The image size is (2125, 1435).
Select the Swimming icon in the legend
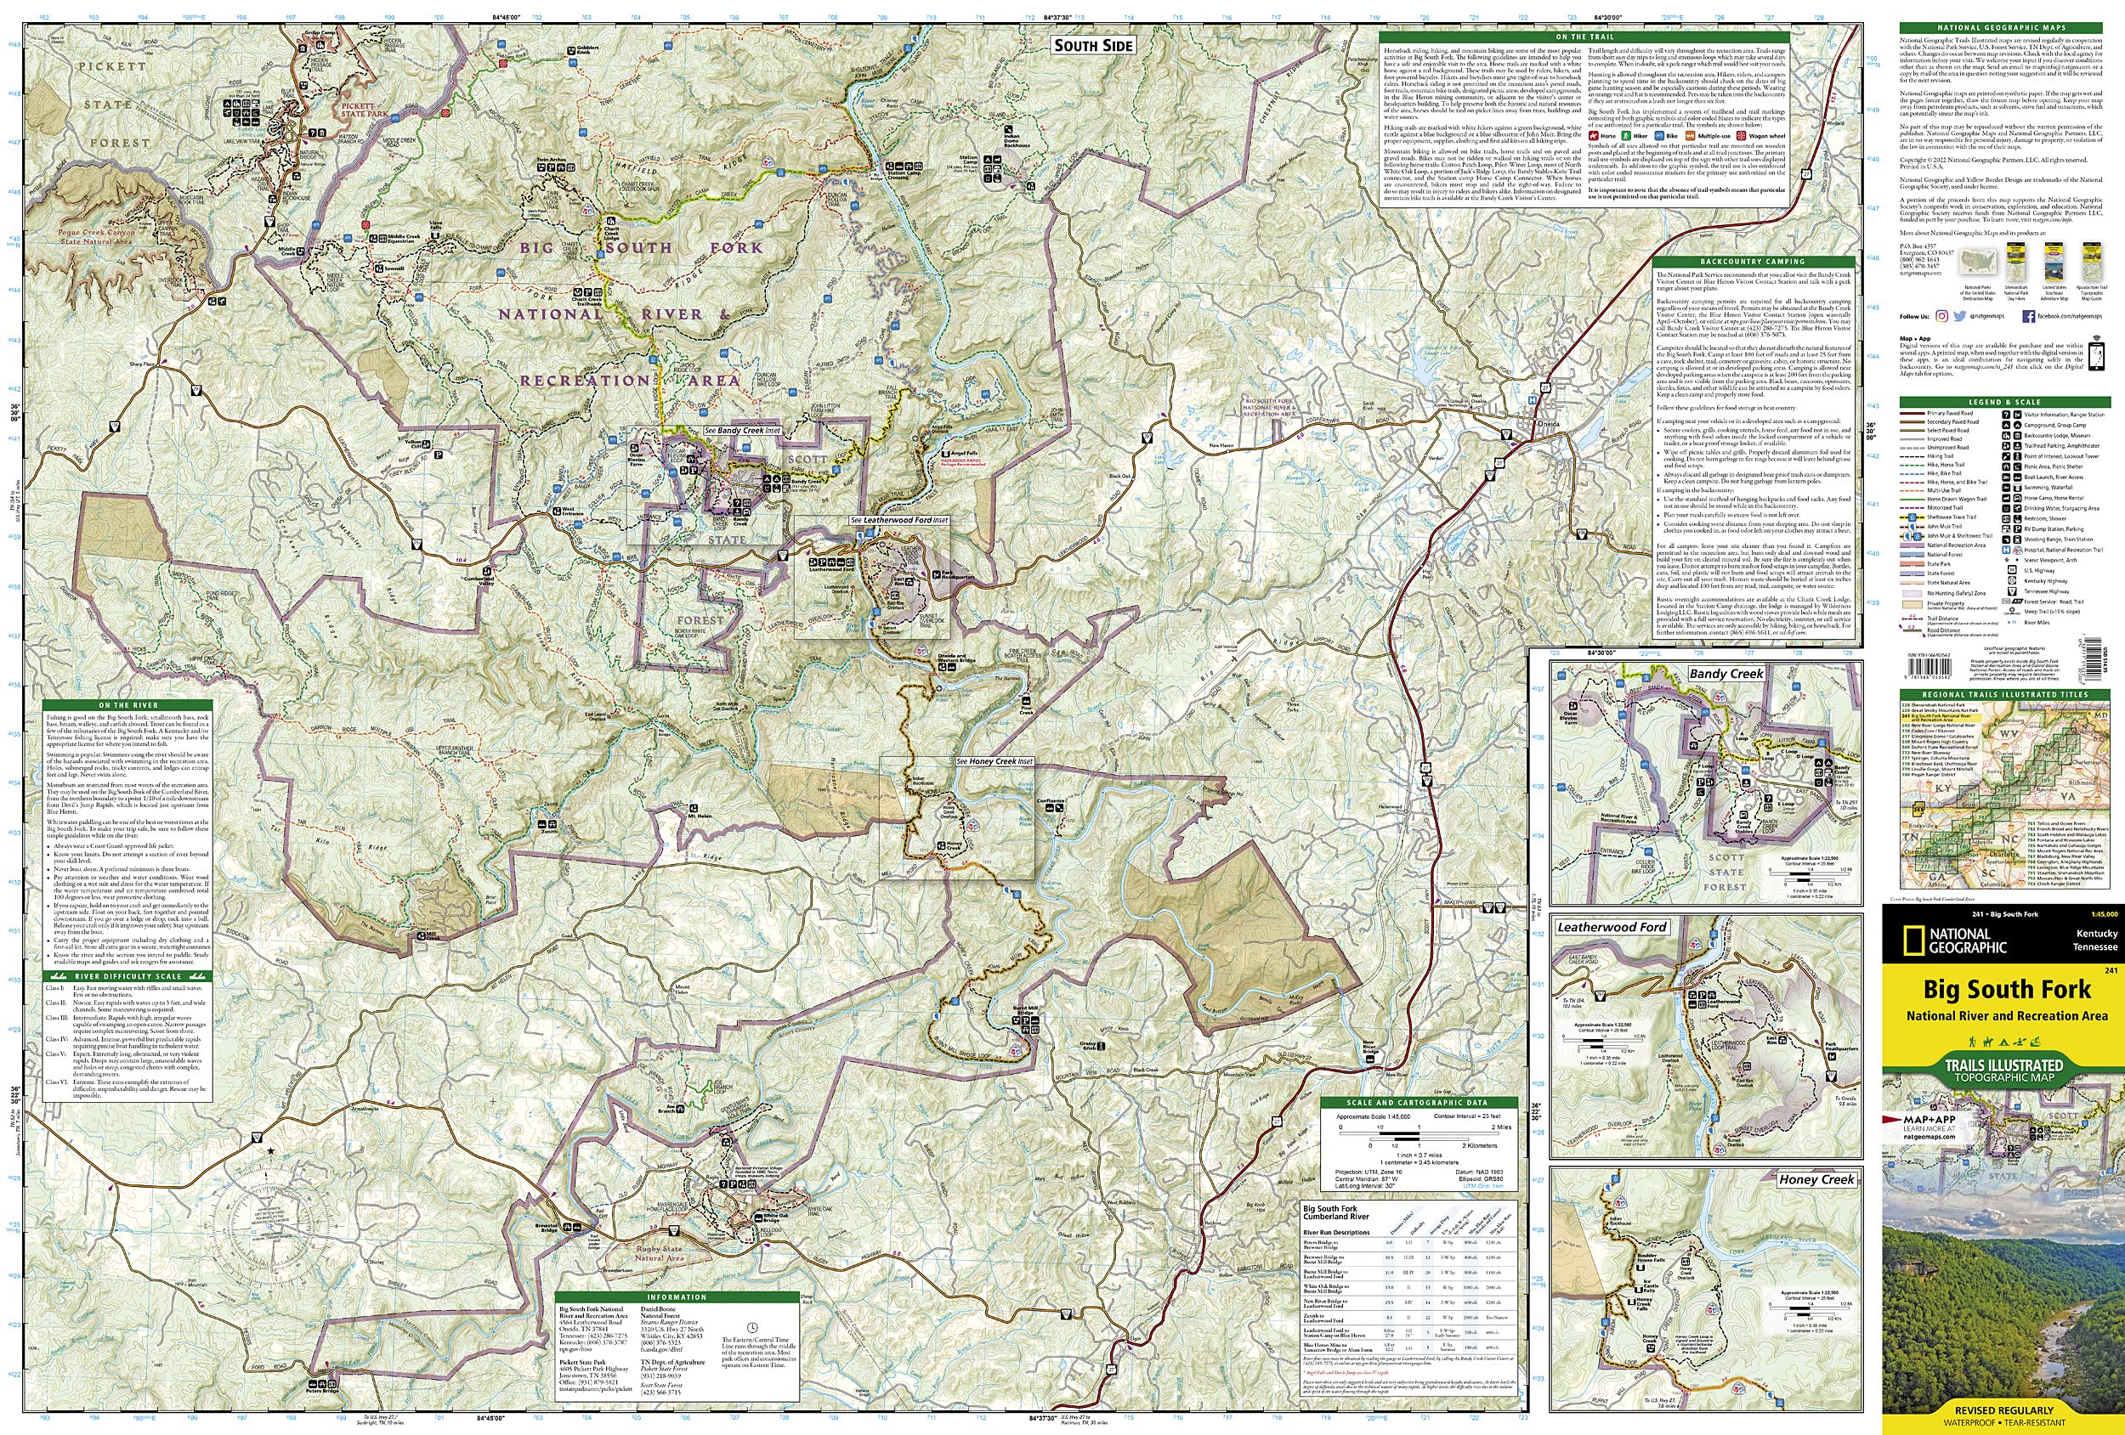tap(2006, 488)
